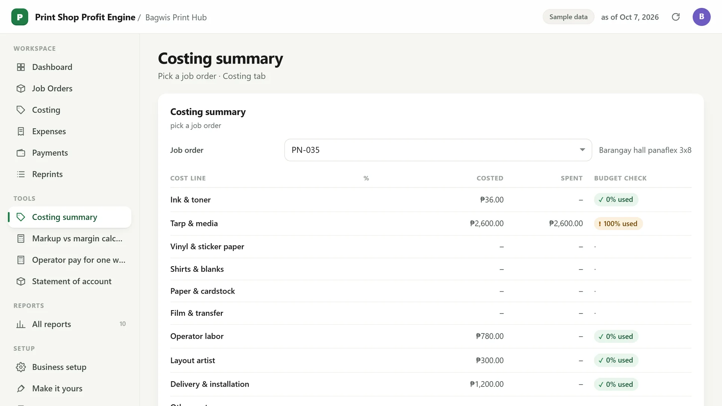Click the ₱1,200.00 costed amount

point(487,384)
